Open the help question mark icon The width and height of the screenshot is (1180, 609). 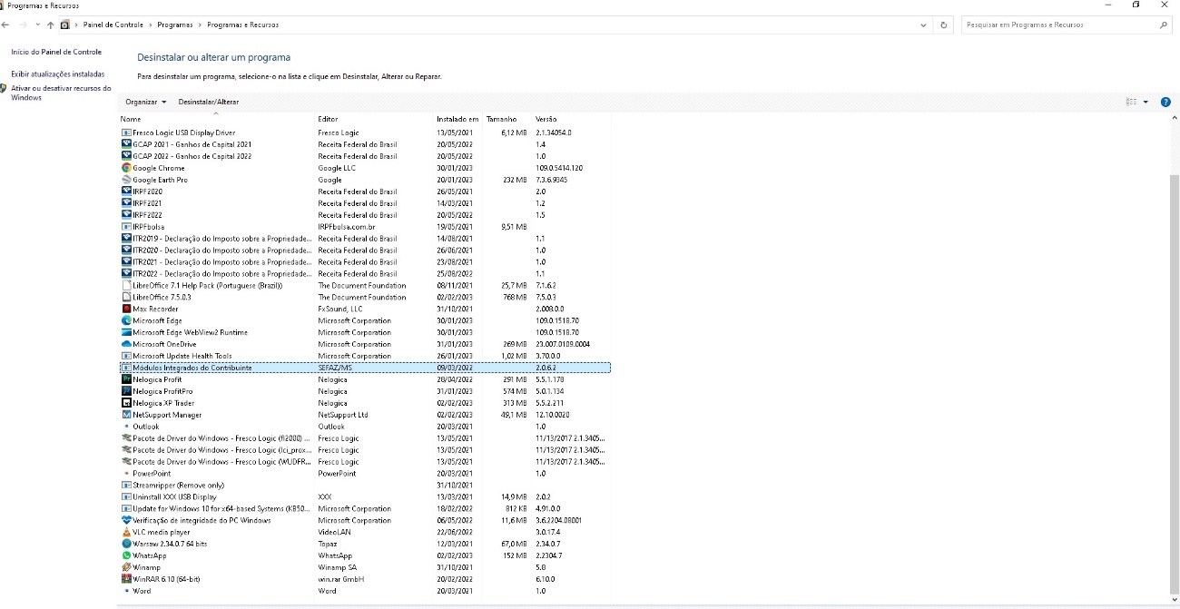pos(1165,102)
